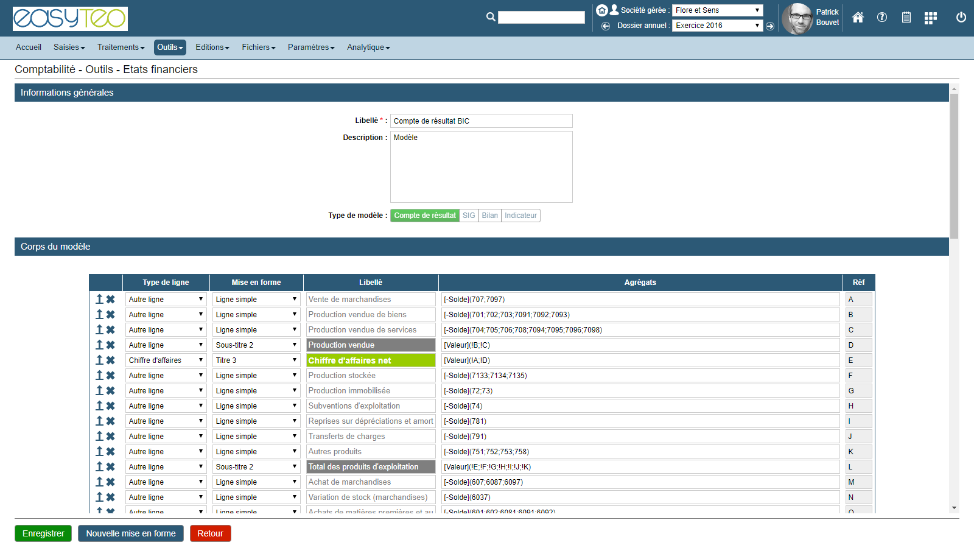Open help via the question mark icon
974x548 pixels.
click(x=881, y=18)
